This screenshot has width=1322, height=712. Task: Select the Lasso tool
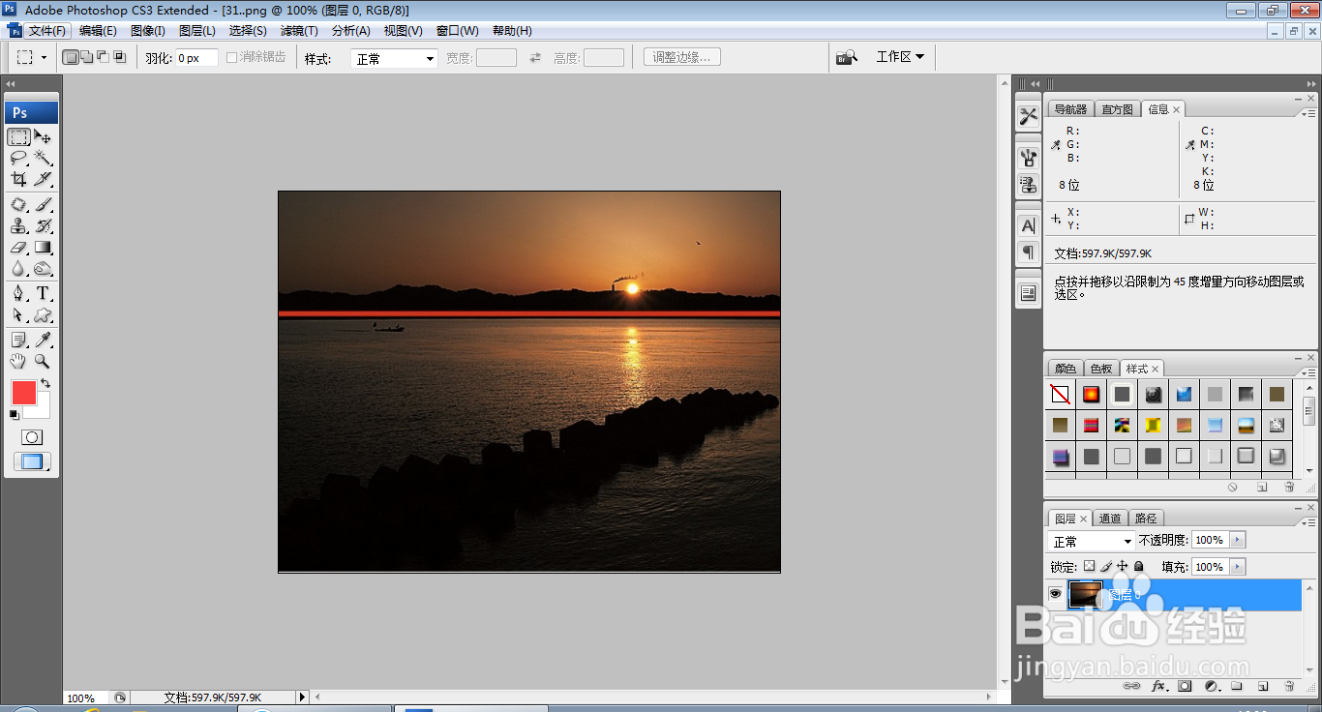[19, 158]
